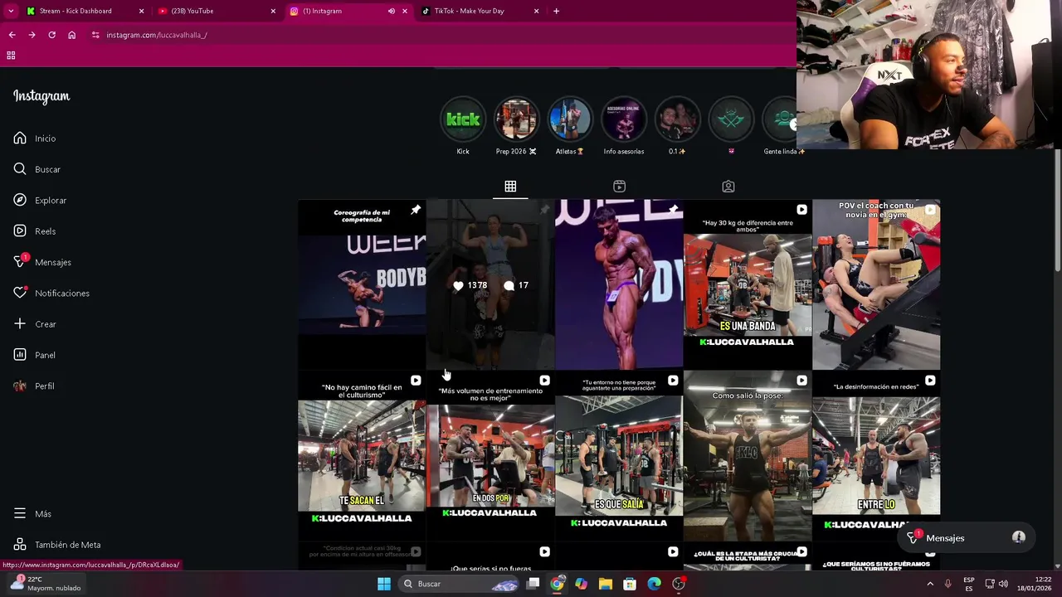Mute audio on the Instagram tab
The image size is (1062, 597).
392,11
